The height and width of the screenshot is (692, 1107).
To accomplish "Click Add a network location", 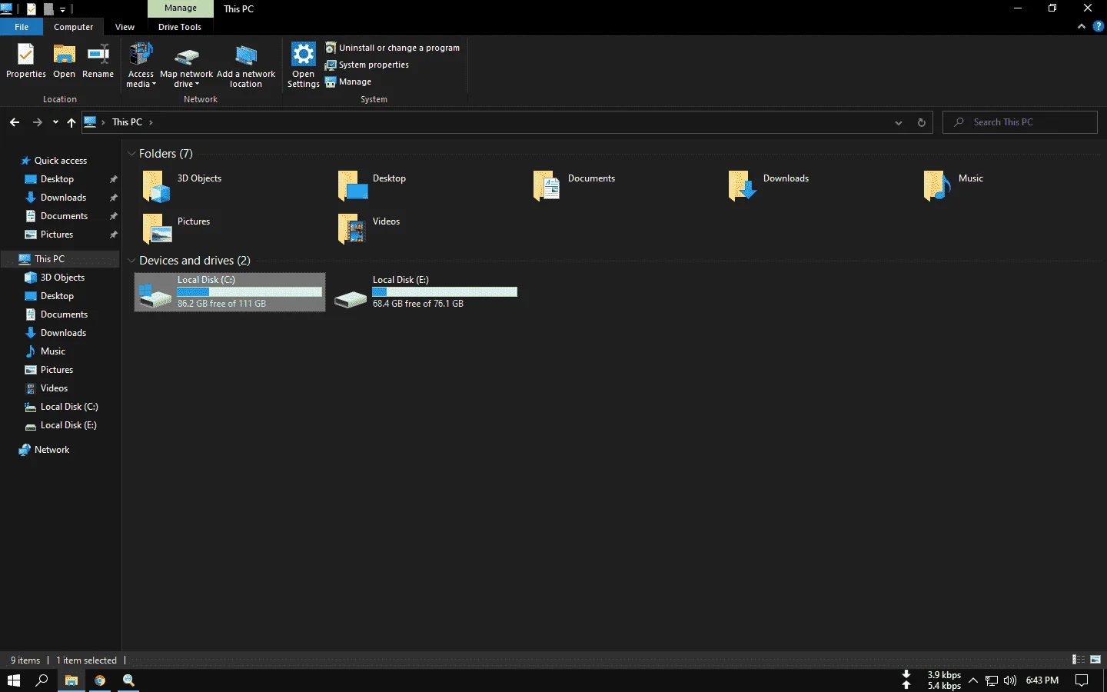I will (246, 65).
